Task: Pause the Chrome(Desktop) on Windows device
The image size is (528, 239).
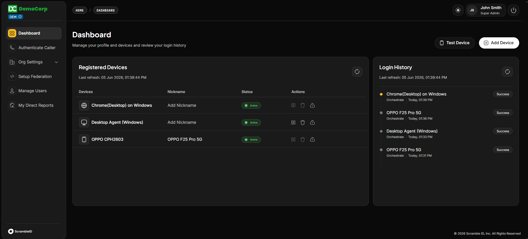Action: (293, 105)
